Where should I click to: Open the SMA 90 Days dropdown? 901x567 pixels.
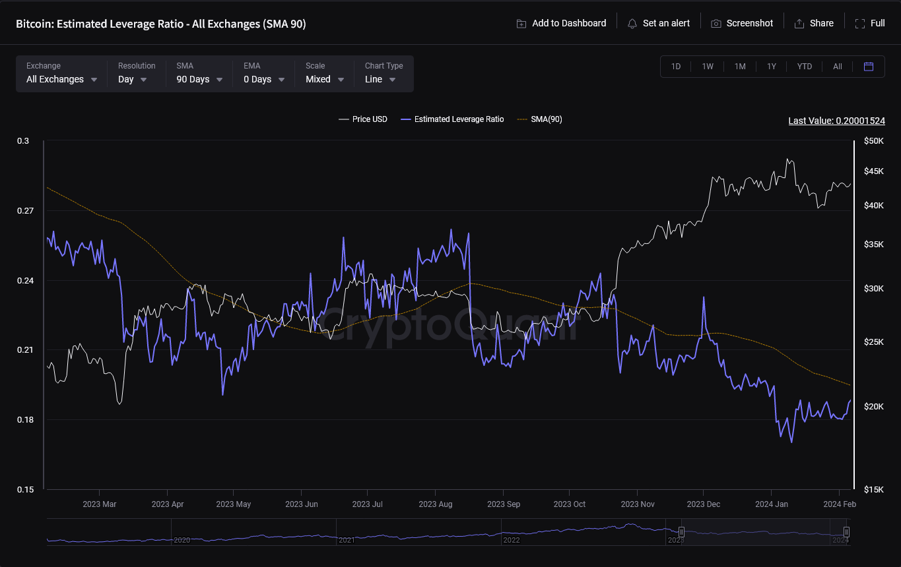(200, 79)
